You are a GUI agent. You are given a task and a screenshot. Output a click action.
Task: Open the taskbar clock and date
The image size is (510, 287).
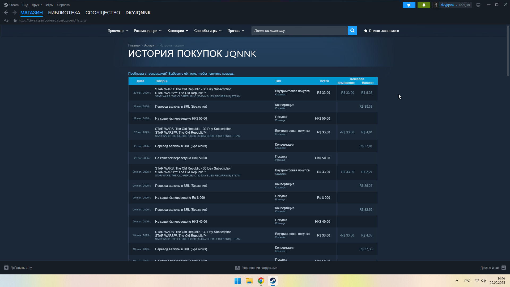click(x=498, y=281)
